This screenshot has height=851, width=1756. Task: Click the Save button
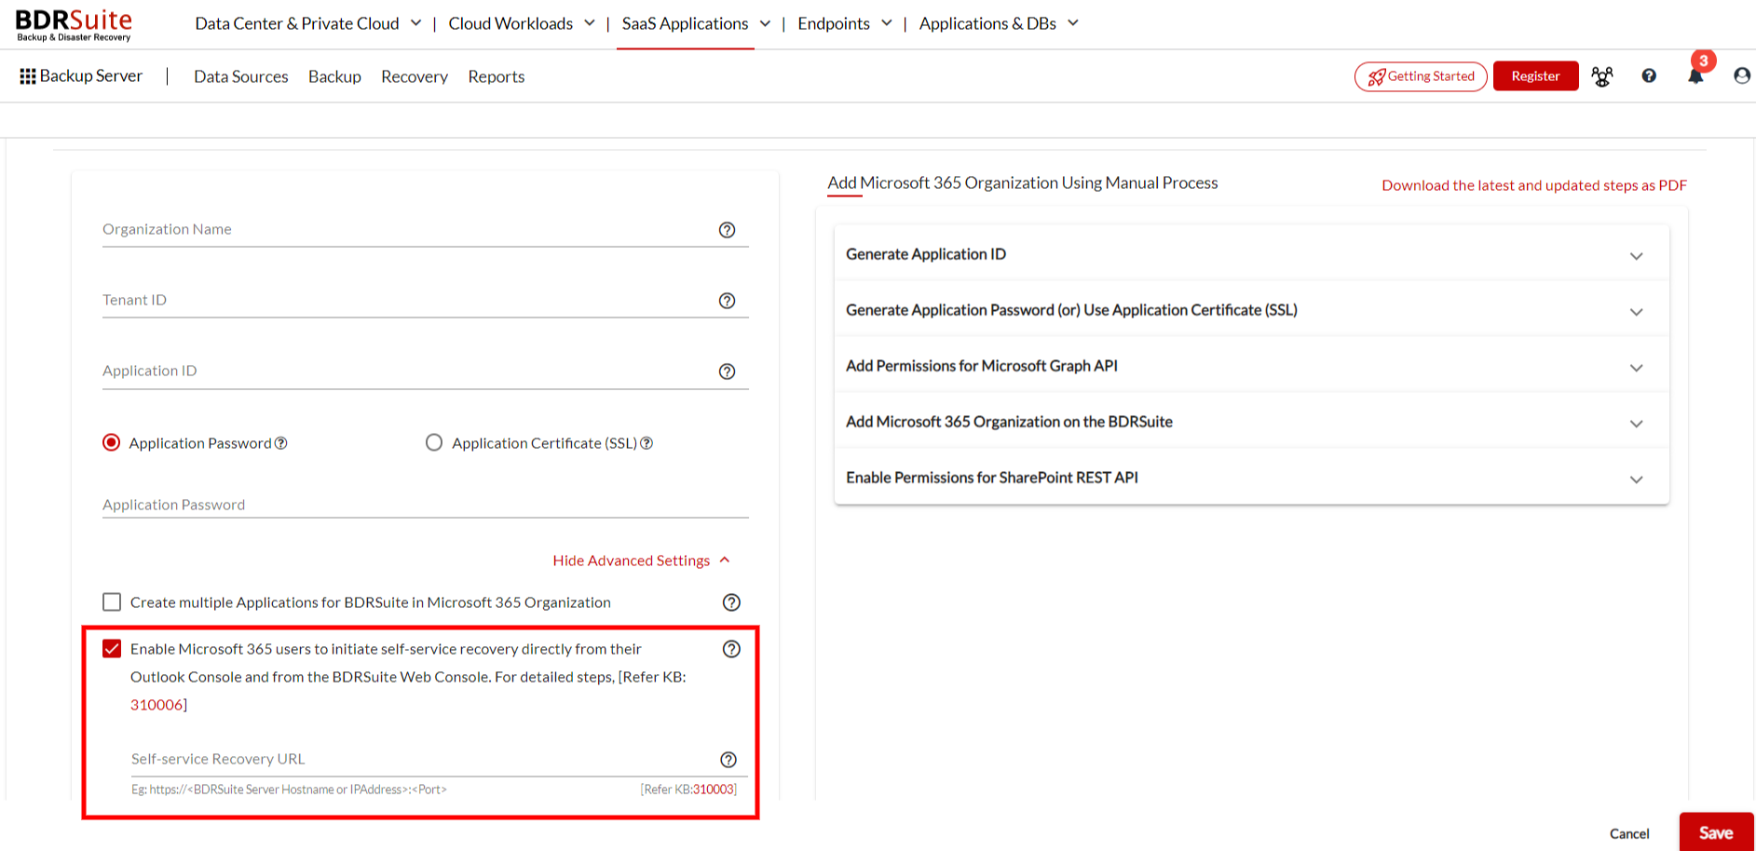[1717, 832]
